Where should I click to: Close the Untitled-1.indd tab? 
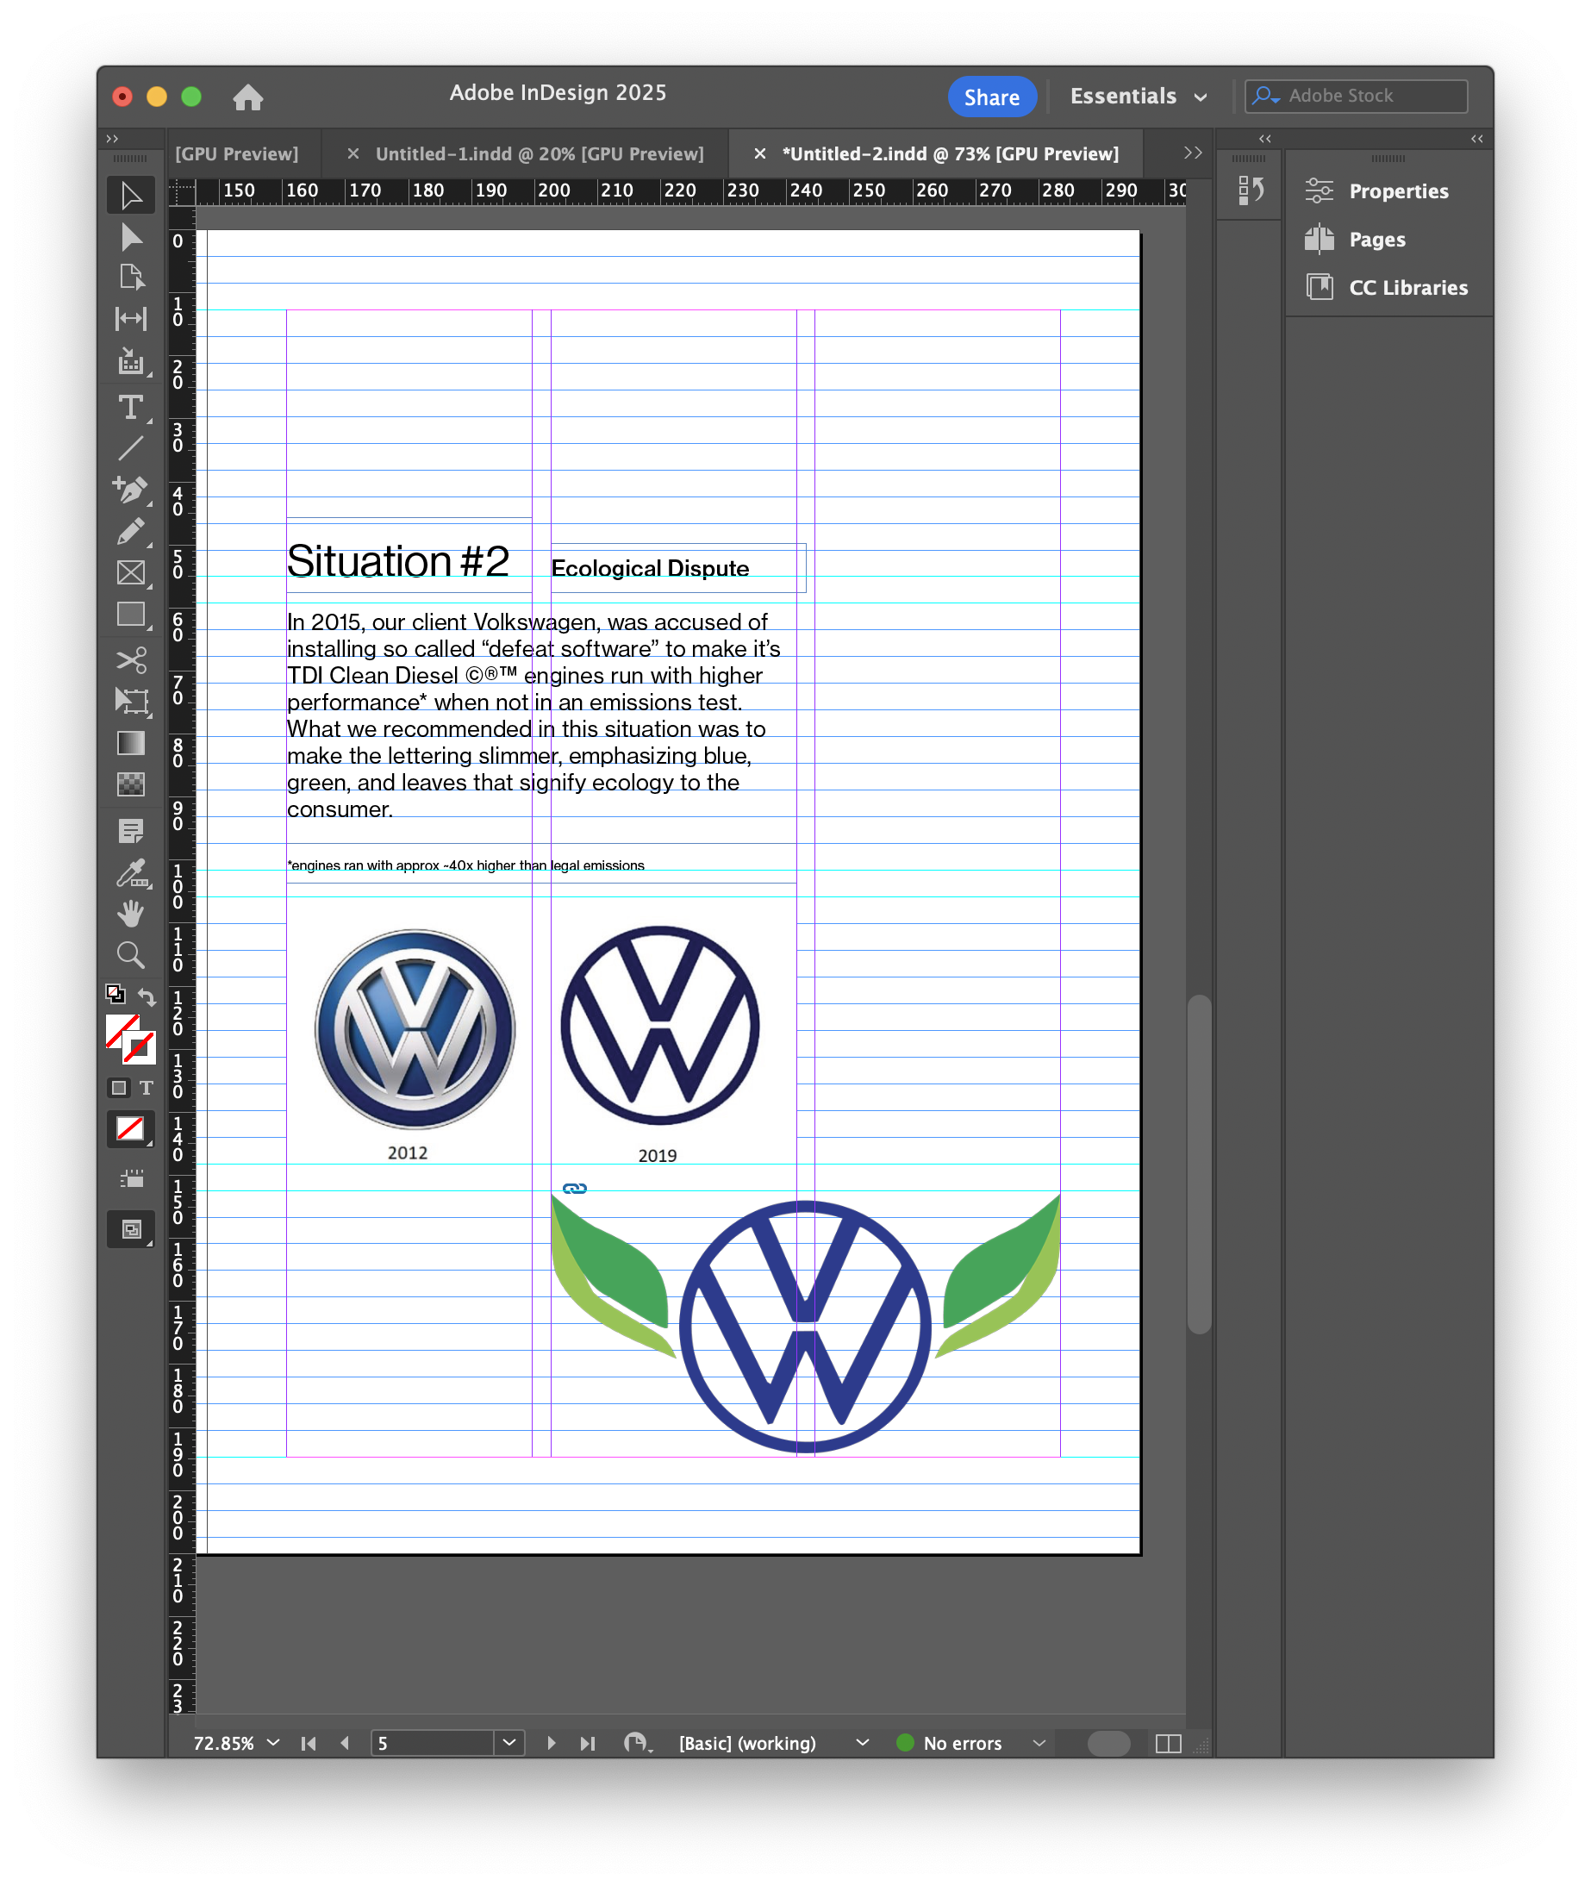353,153
